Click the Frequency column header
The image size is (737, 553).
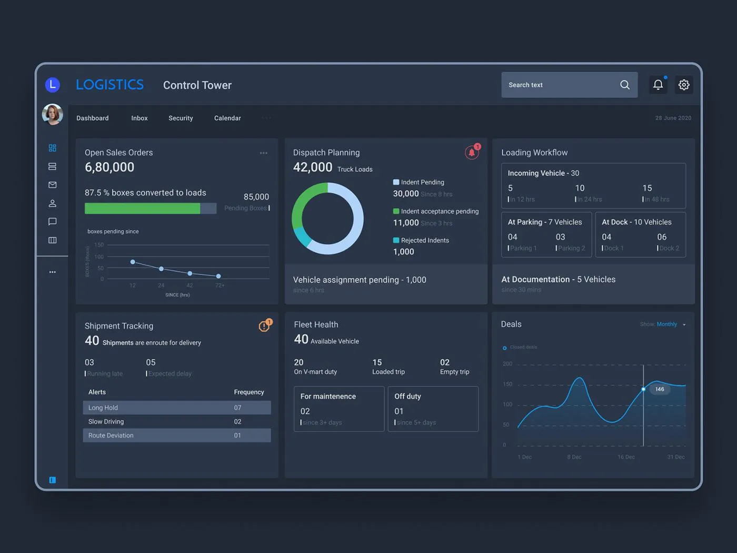tap(249, 392)
